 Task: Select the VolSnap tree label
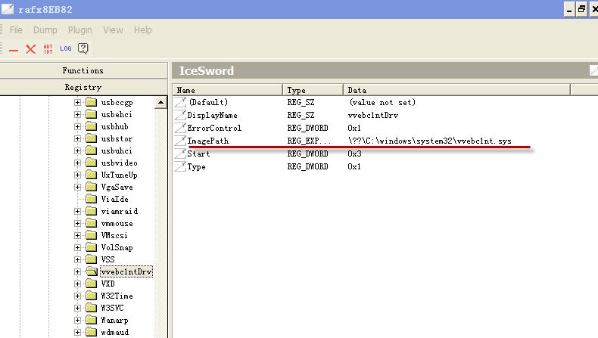pos(117,247)
